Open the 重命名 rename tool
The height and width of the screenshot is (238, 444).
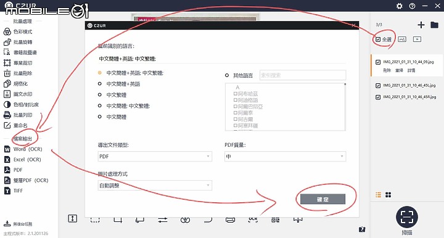15,125
